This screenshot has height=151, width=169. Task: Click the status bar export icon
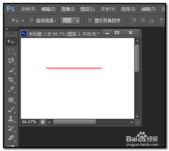coord(43,122)
